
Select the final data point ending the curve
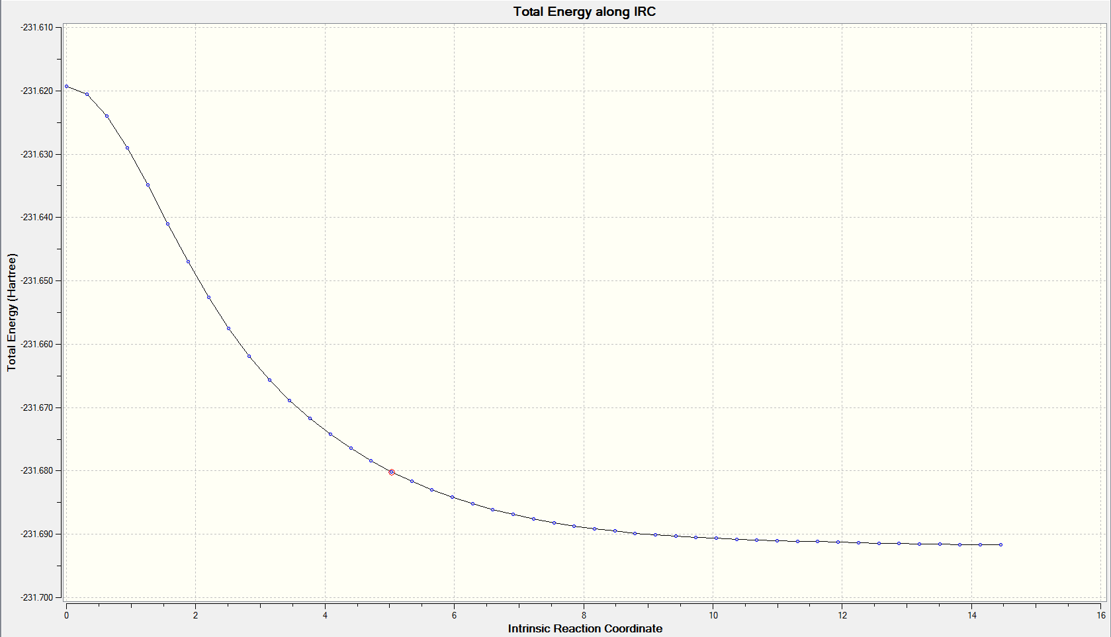(1000, 545)
